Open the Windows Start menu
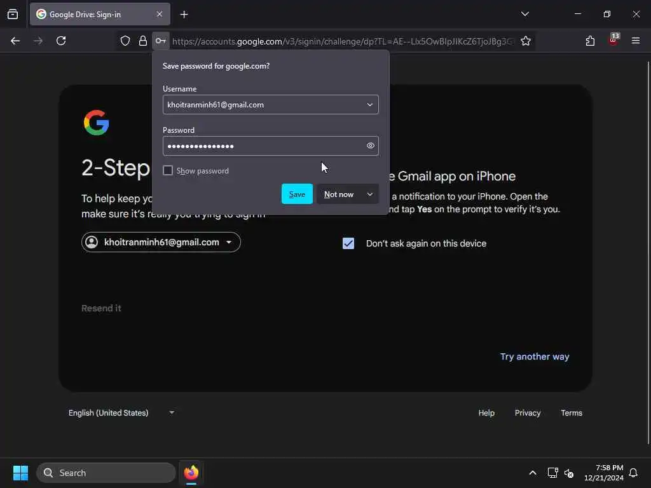This screenshot has width=651, height=488. point(20,473)
